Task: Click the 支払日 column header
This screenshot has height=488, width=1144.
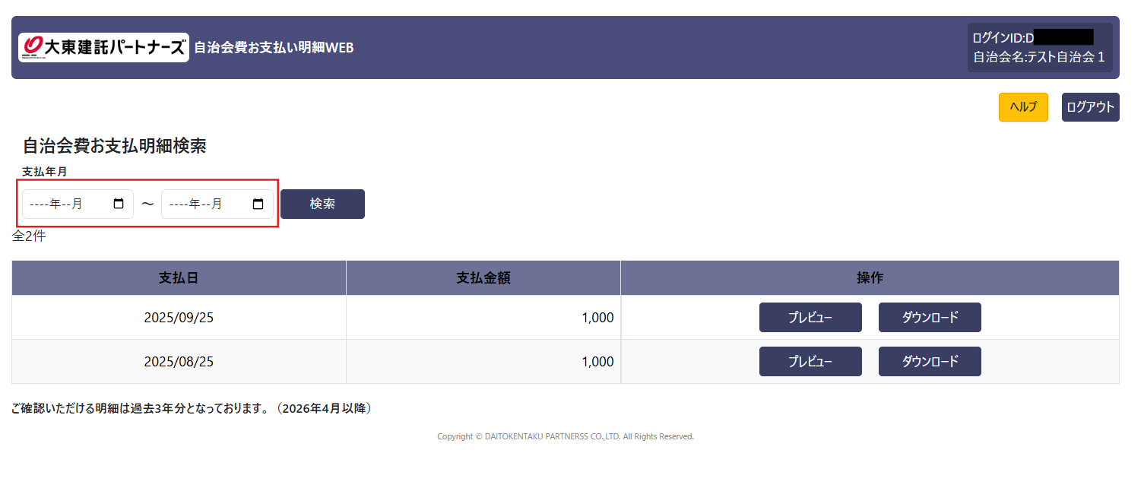Action: [179, 278]
